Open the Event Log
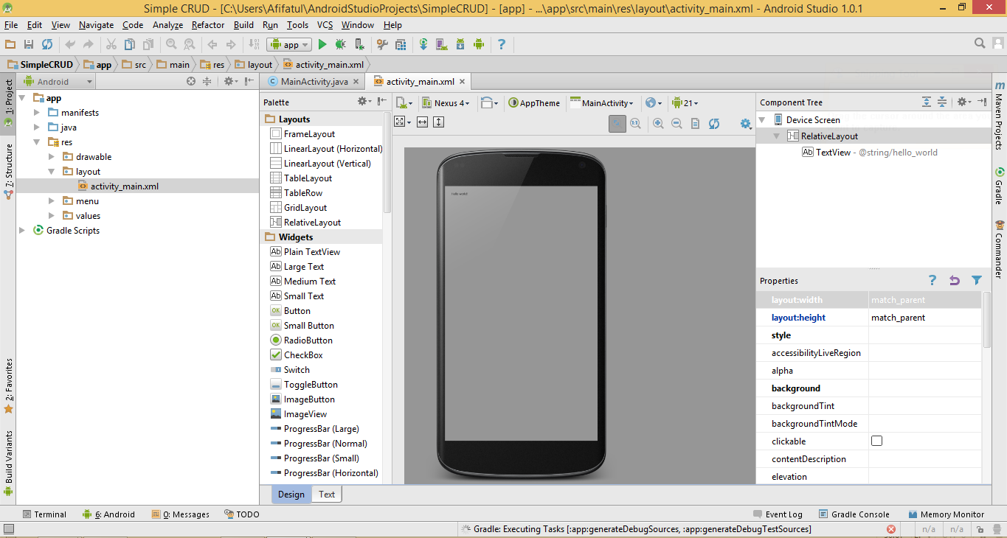 [778, 514]
